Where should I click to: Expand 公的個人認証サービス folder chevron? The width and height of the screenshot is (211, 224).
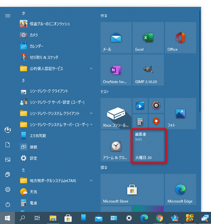[x=91, y=68]
